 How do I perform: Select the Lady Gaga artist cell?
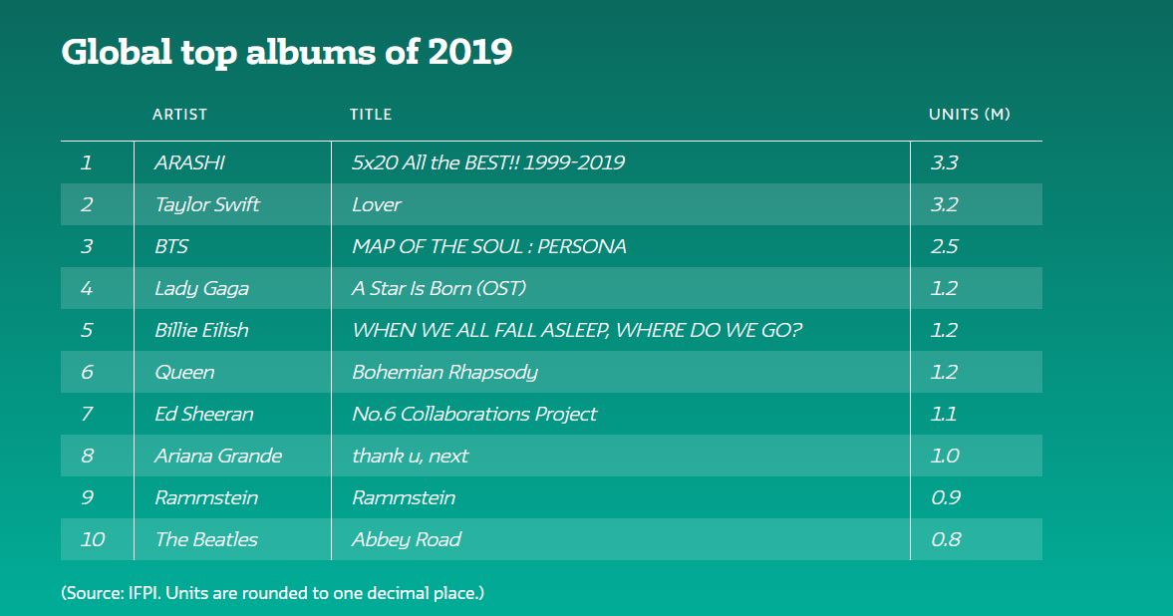[x=201, y=288]
